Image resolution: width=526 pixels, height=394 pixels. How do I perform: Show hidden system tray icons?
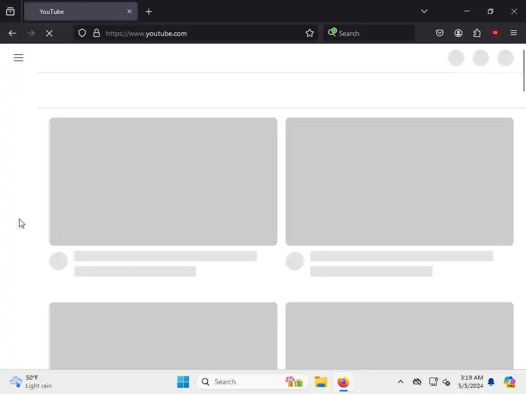coord(401,382)
